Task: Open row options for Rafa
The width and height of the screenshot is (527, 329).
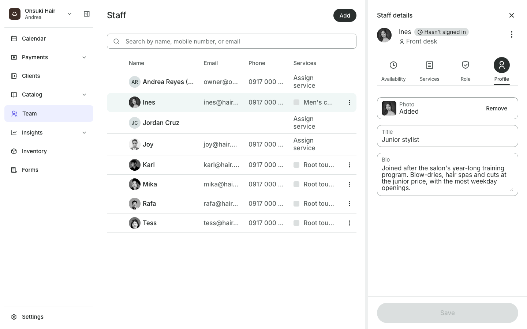Action: (350, 204)
